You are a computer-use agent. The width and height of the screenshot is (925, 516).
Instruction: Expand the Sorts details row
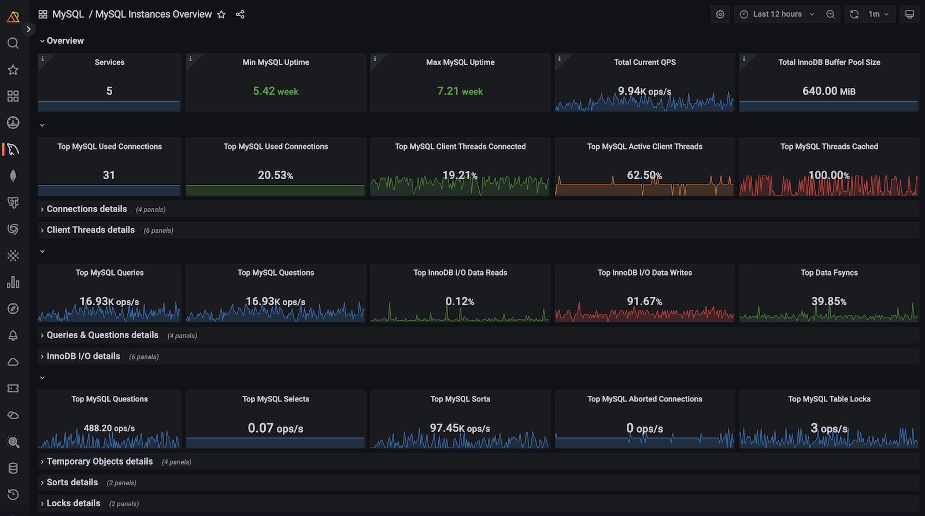[72, 482]
